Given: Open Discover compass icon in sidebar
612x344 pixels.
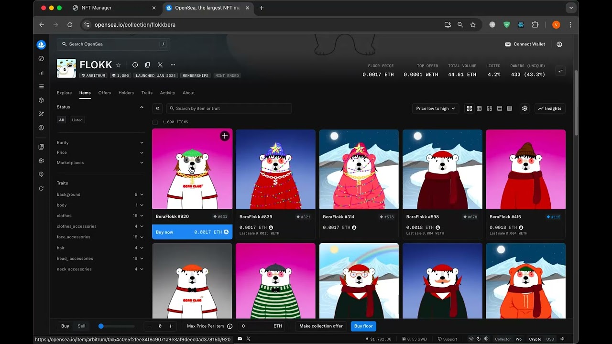Looking at the screenshot, I should (41, 58).
